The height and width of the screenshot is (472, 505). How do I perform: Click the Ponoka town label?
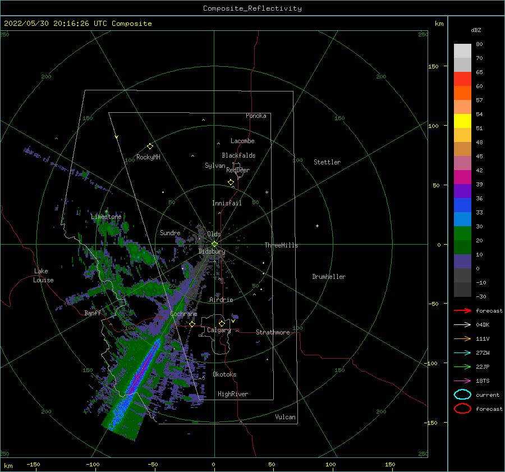coord(256,116)
